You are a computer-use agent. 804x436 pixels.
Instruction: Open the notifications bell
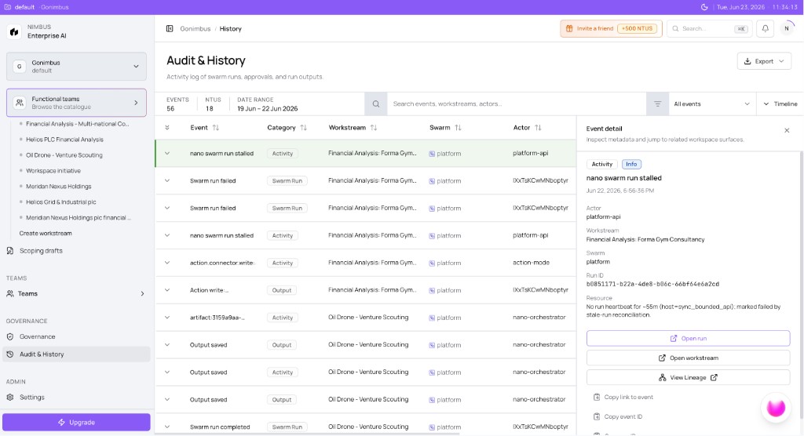(x=765, y=29)
